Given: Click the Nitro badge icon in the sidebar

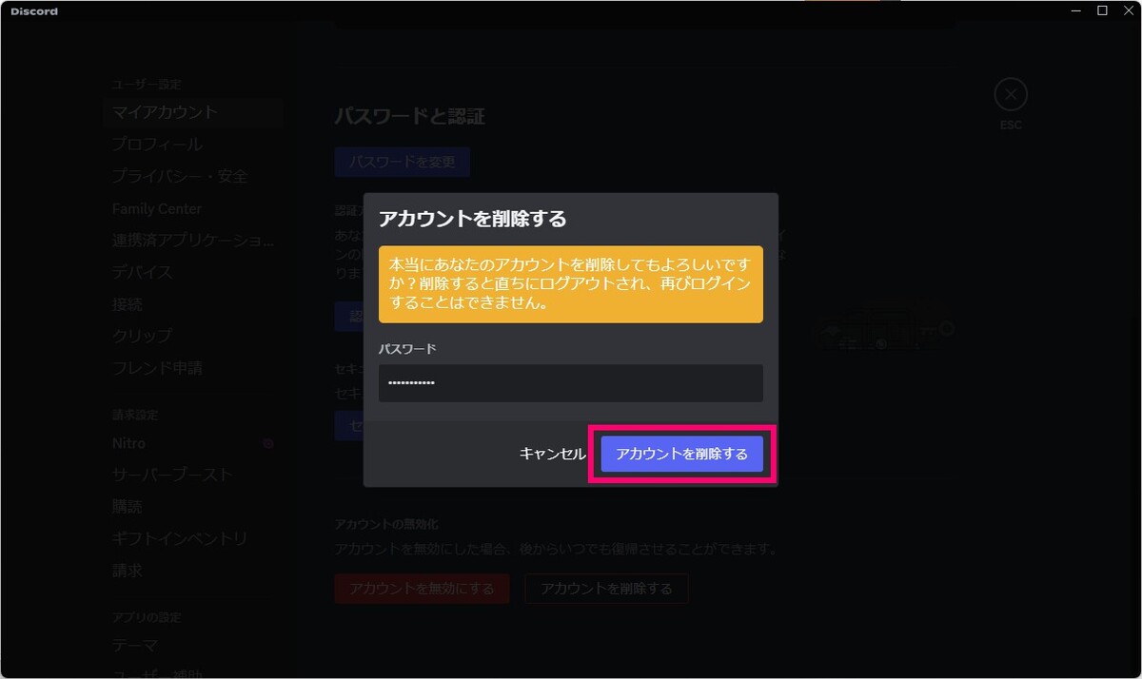Looking at the screenshot, I should (268, 443).
